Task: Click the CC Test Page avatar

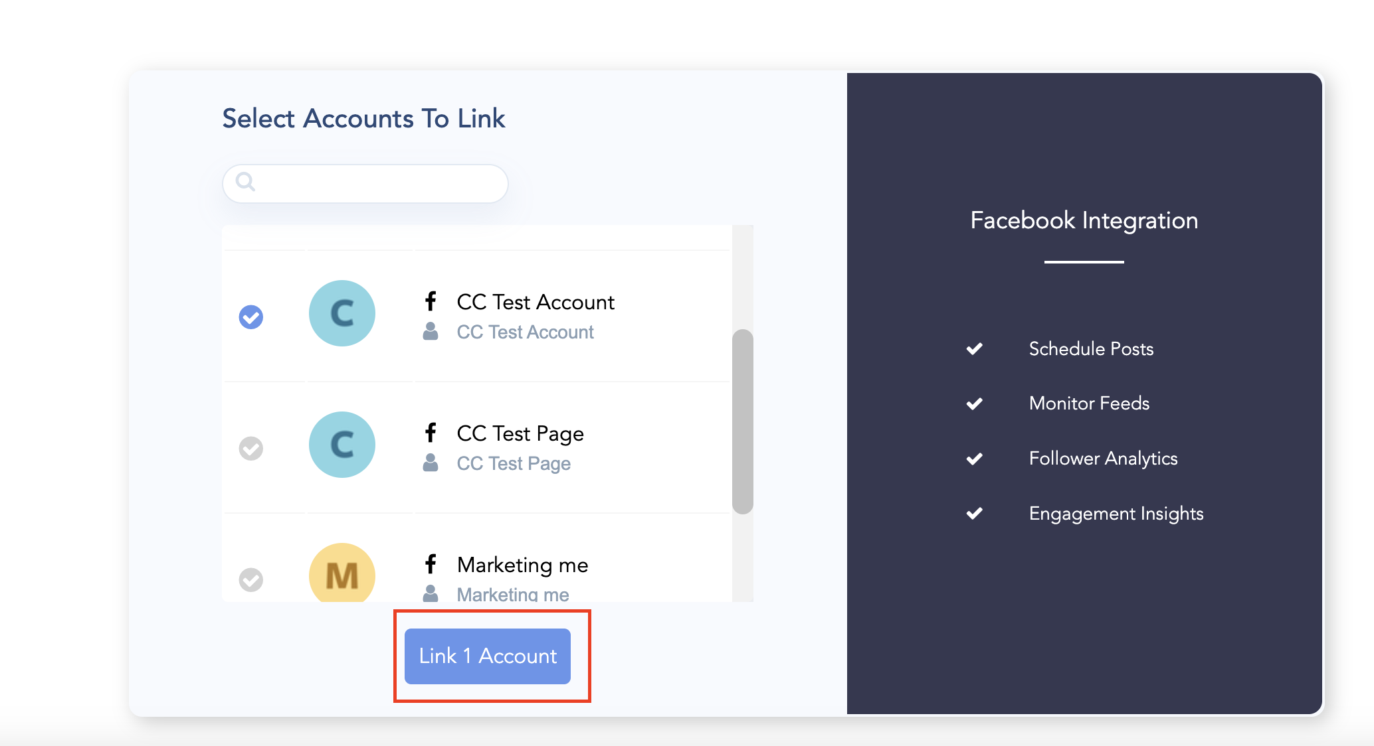Action: (342, 445)
